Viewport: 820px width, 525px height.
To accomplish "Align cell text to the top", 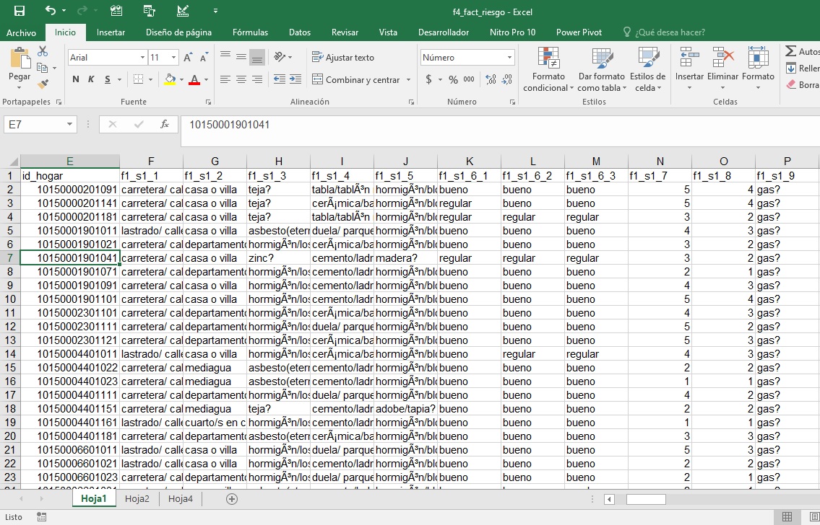I will (x=225, y=55).
